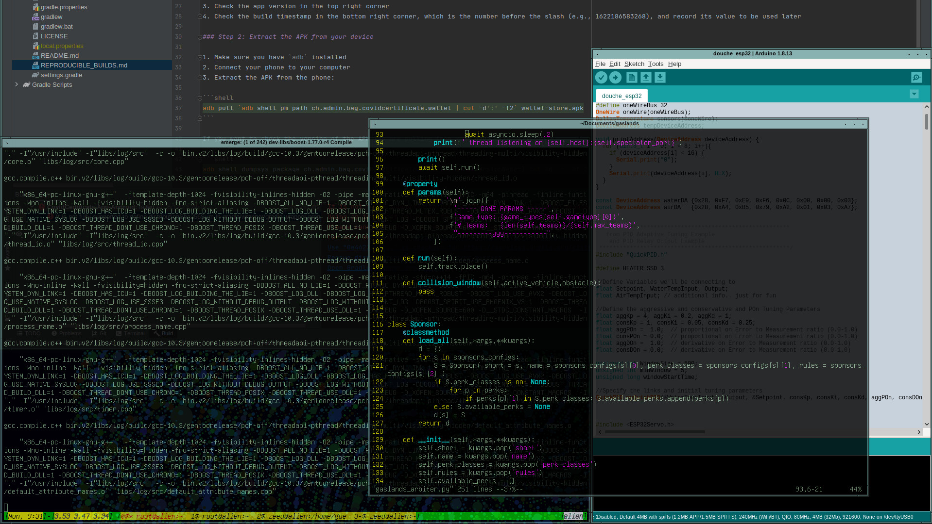This screenshot has width=932, height=524.
Task: Click the README.md file icon
Action: coord(35,56)
